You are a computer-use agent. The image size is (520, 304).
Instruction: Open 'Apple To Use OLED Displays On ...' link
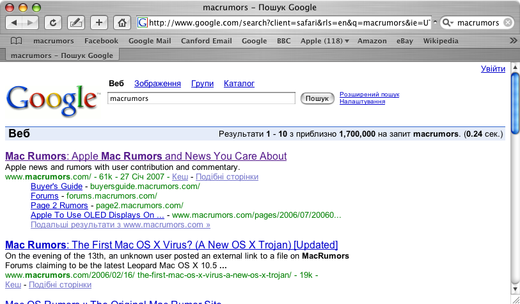pos(97,215)
